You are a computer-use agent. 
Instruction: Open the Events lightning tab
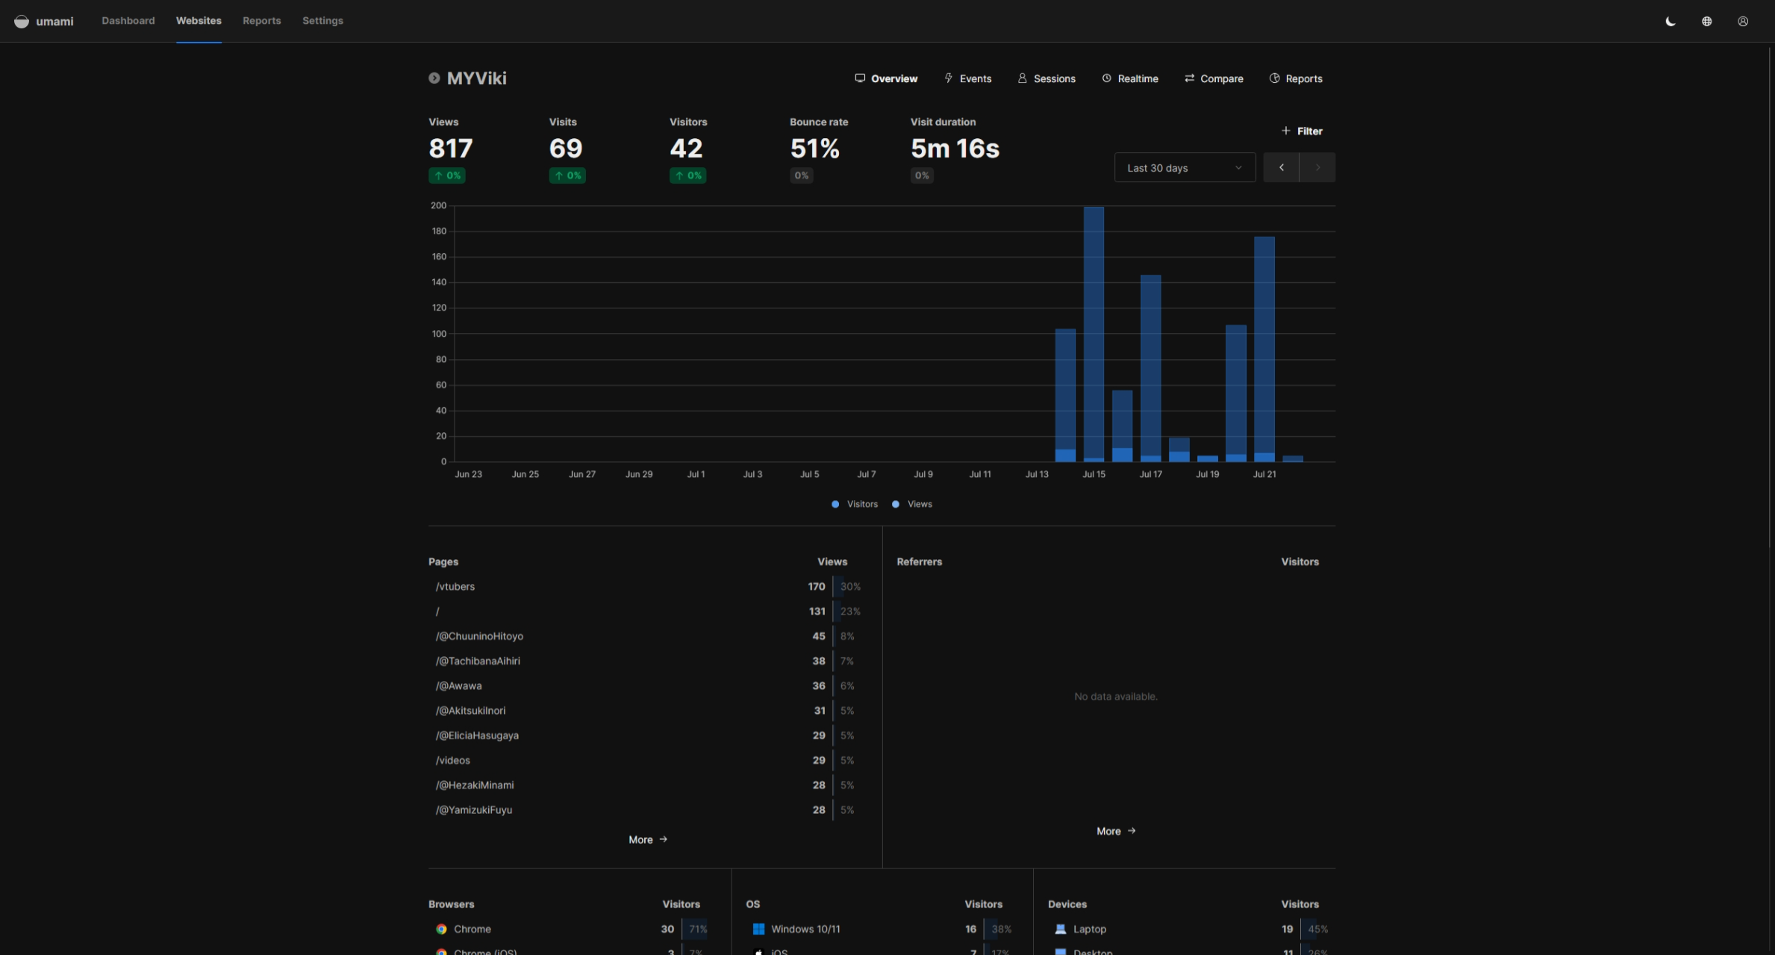967,78
